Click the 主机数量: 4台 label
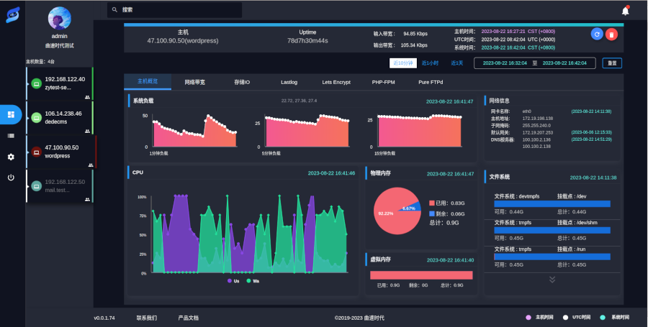Image resolution: width=648 pixels, height=327 pixels. 40,61
